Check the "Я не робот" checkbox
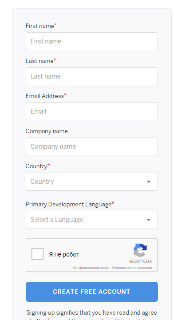174x320 pixels. [38, 254]
